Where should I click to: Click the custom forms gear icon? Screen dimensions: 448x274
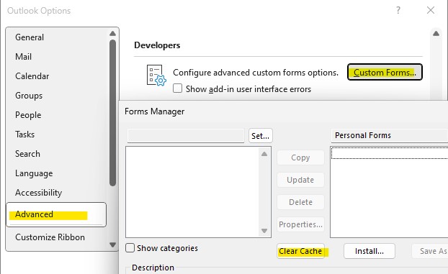click(x=156, y=76)
